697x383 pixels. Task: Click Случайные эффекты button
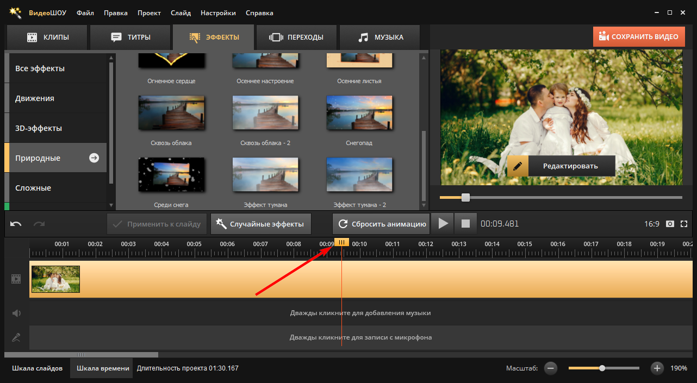pyautogui.click(x=260, y=224)
